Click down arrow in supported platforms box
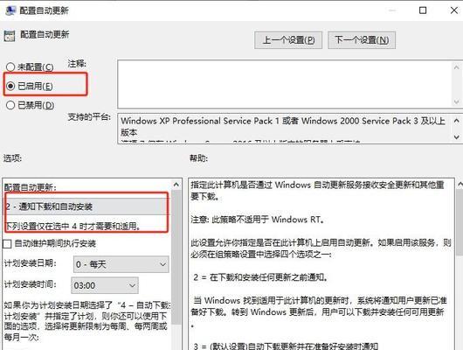Screen dimensions: 463x350 [x=457, y=136]
